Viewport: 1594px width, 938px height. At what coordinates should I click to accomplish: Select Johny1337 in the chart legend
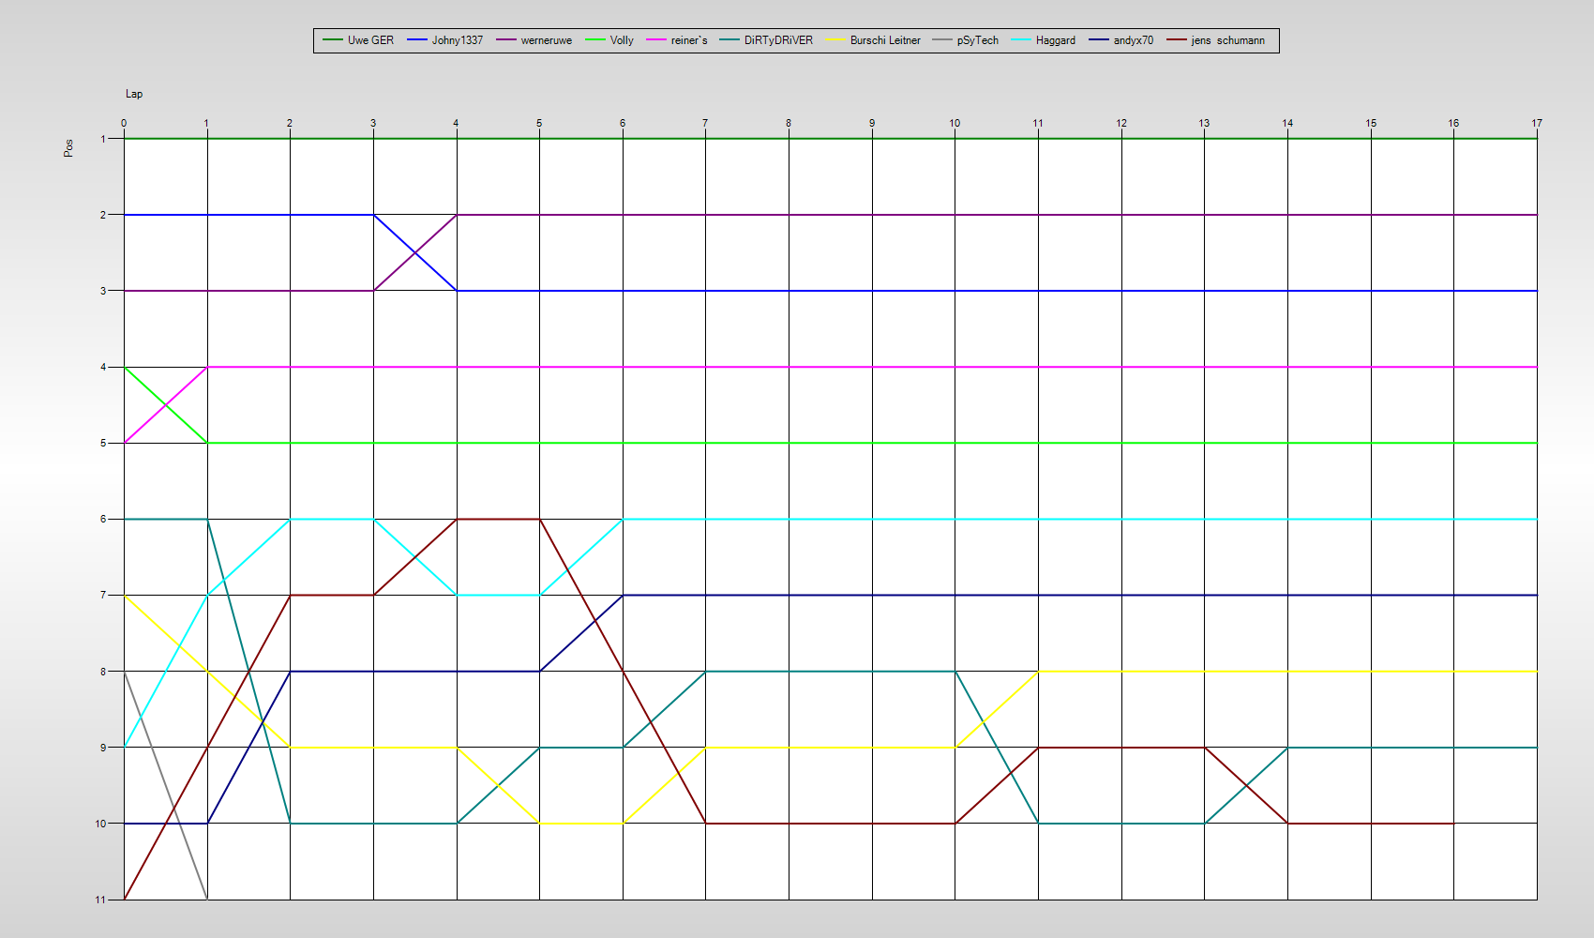pyautogui.click(x=457, y=40)
